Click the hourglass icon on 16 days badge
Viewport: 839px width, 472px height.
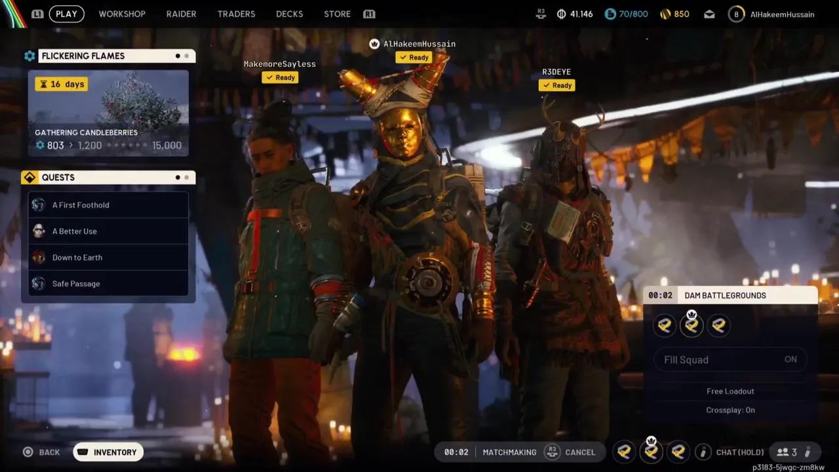click(43, 84)
